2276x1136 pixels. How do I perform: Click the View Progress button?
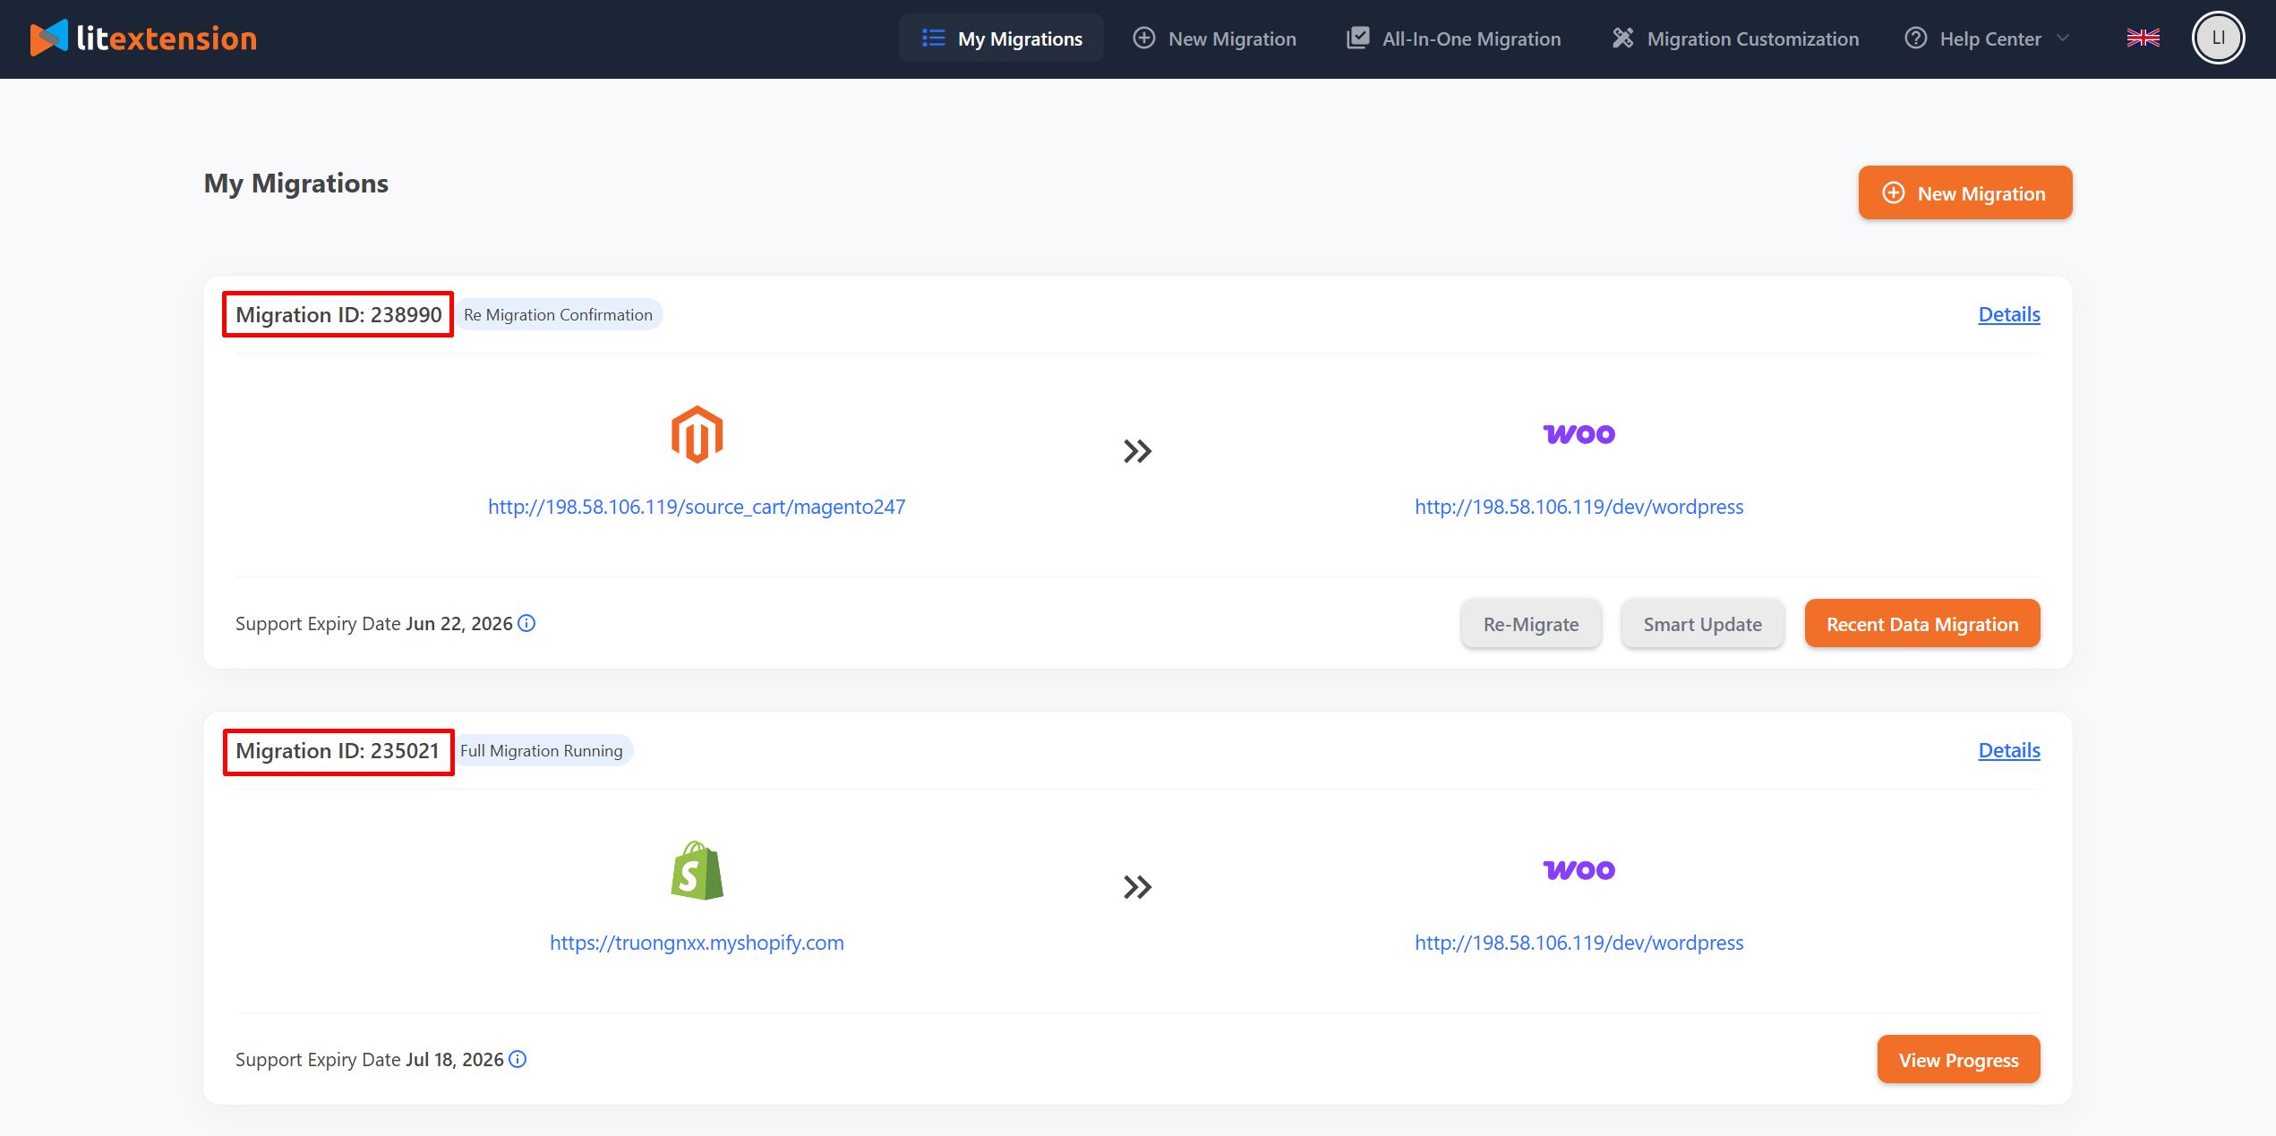(x=1959, y=1060)
